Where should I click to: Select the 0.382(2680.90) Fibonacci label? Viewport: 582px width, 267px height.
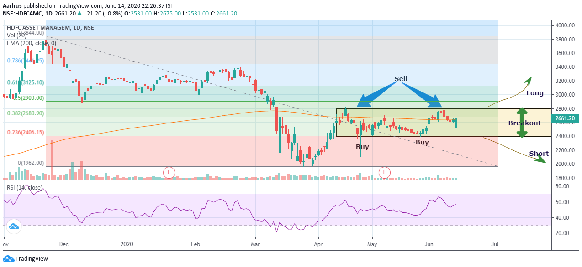click(x=25, y=113)
